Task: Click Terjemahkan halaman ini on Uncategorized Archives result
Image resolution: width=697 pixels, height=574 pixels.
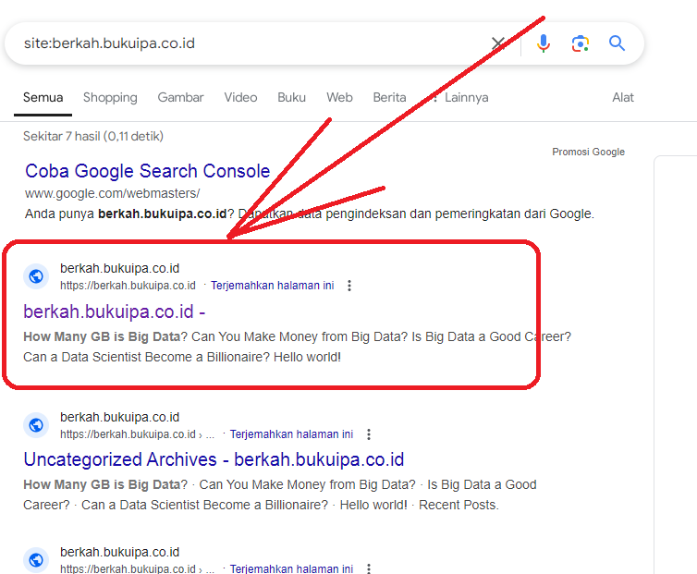Action: click(291, 434)
